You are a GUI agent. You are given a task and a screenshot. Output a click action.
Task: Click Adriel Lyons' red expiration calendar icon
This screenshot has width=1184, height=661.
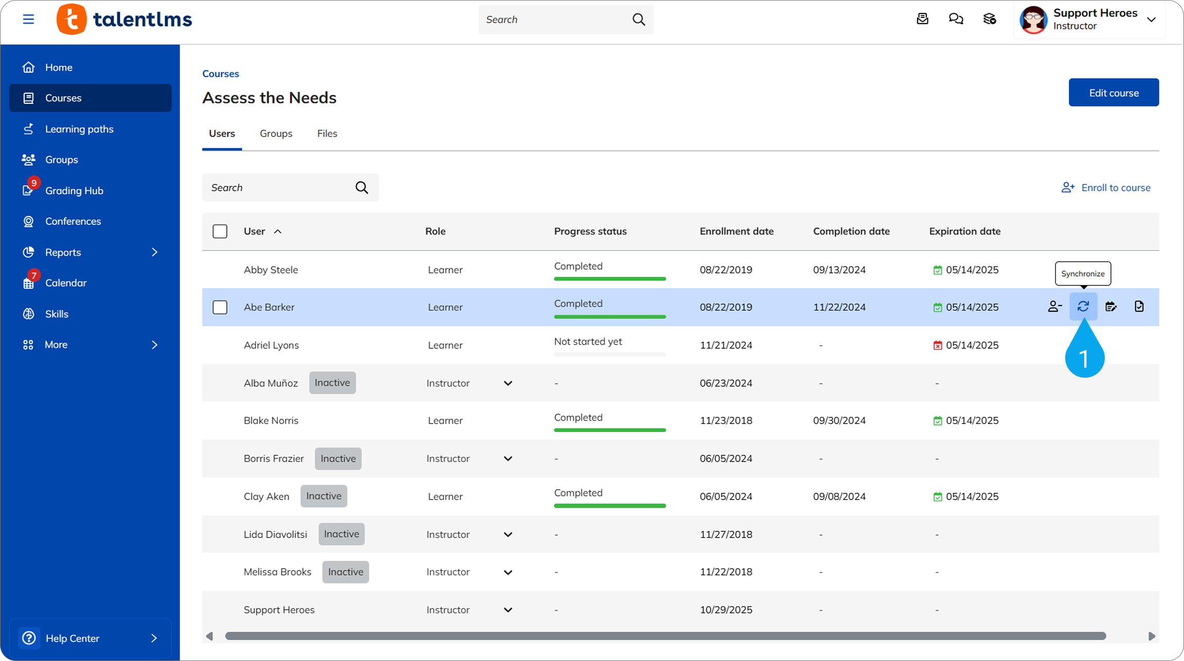tap(938, 345)
